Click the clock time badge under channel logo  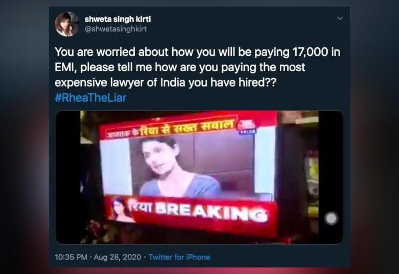click(x=246, y=132)
